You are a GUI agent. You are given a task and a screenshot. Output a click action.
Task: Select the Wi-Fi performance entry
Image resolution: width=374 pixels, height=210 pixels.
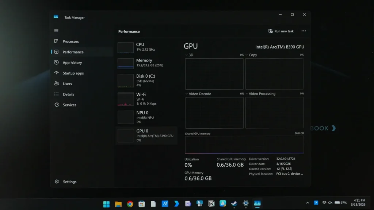[147, 99]
